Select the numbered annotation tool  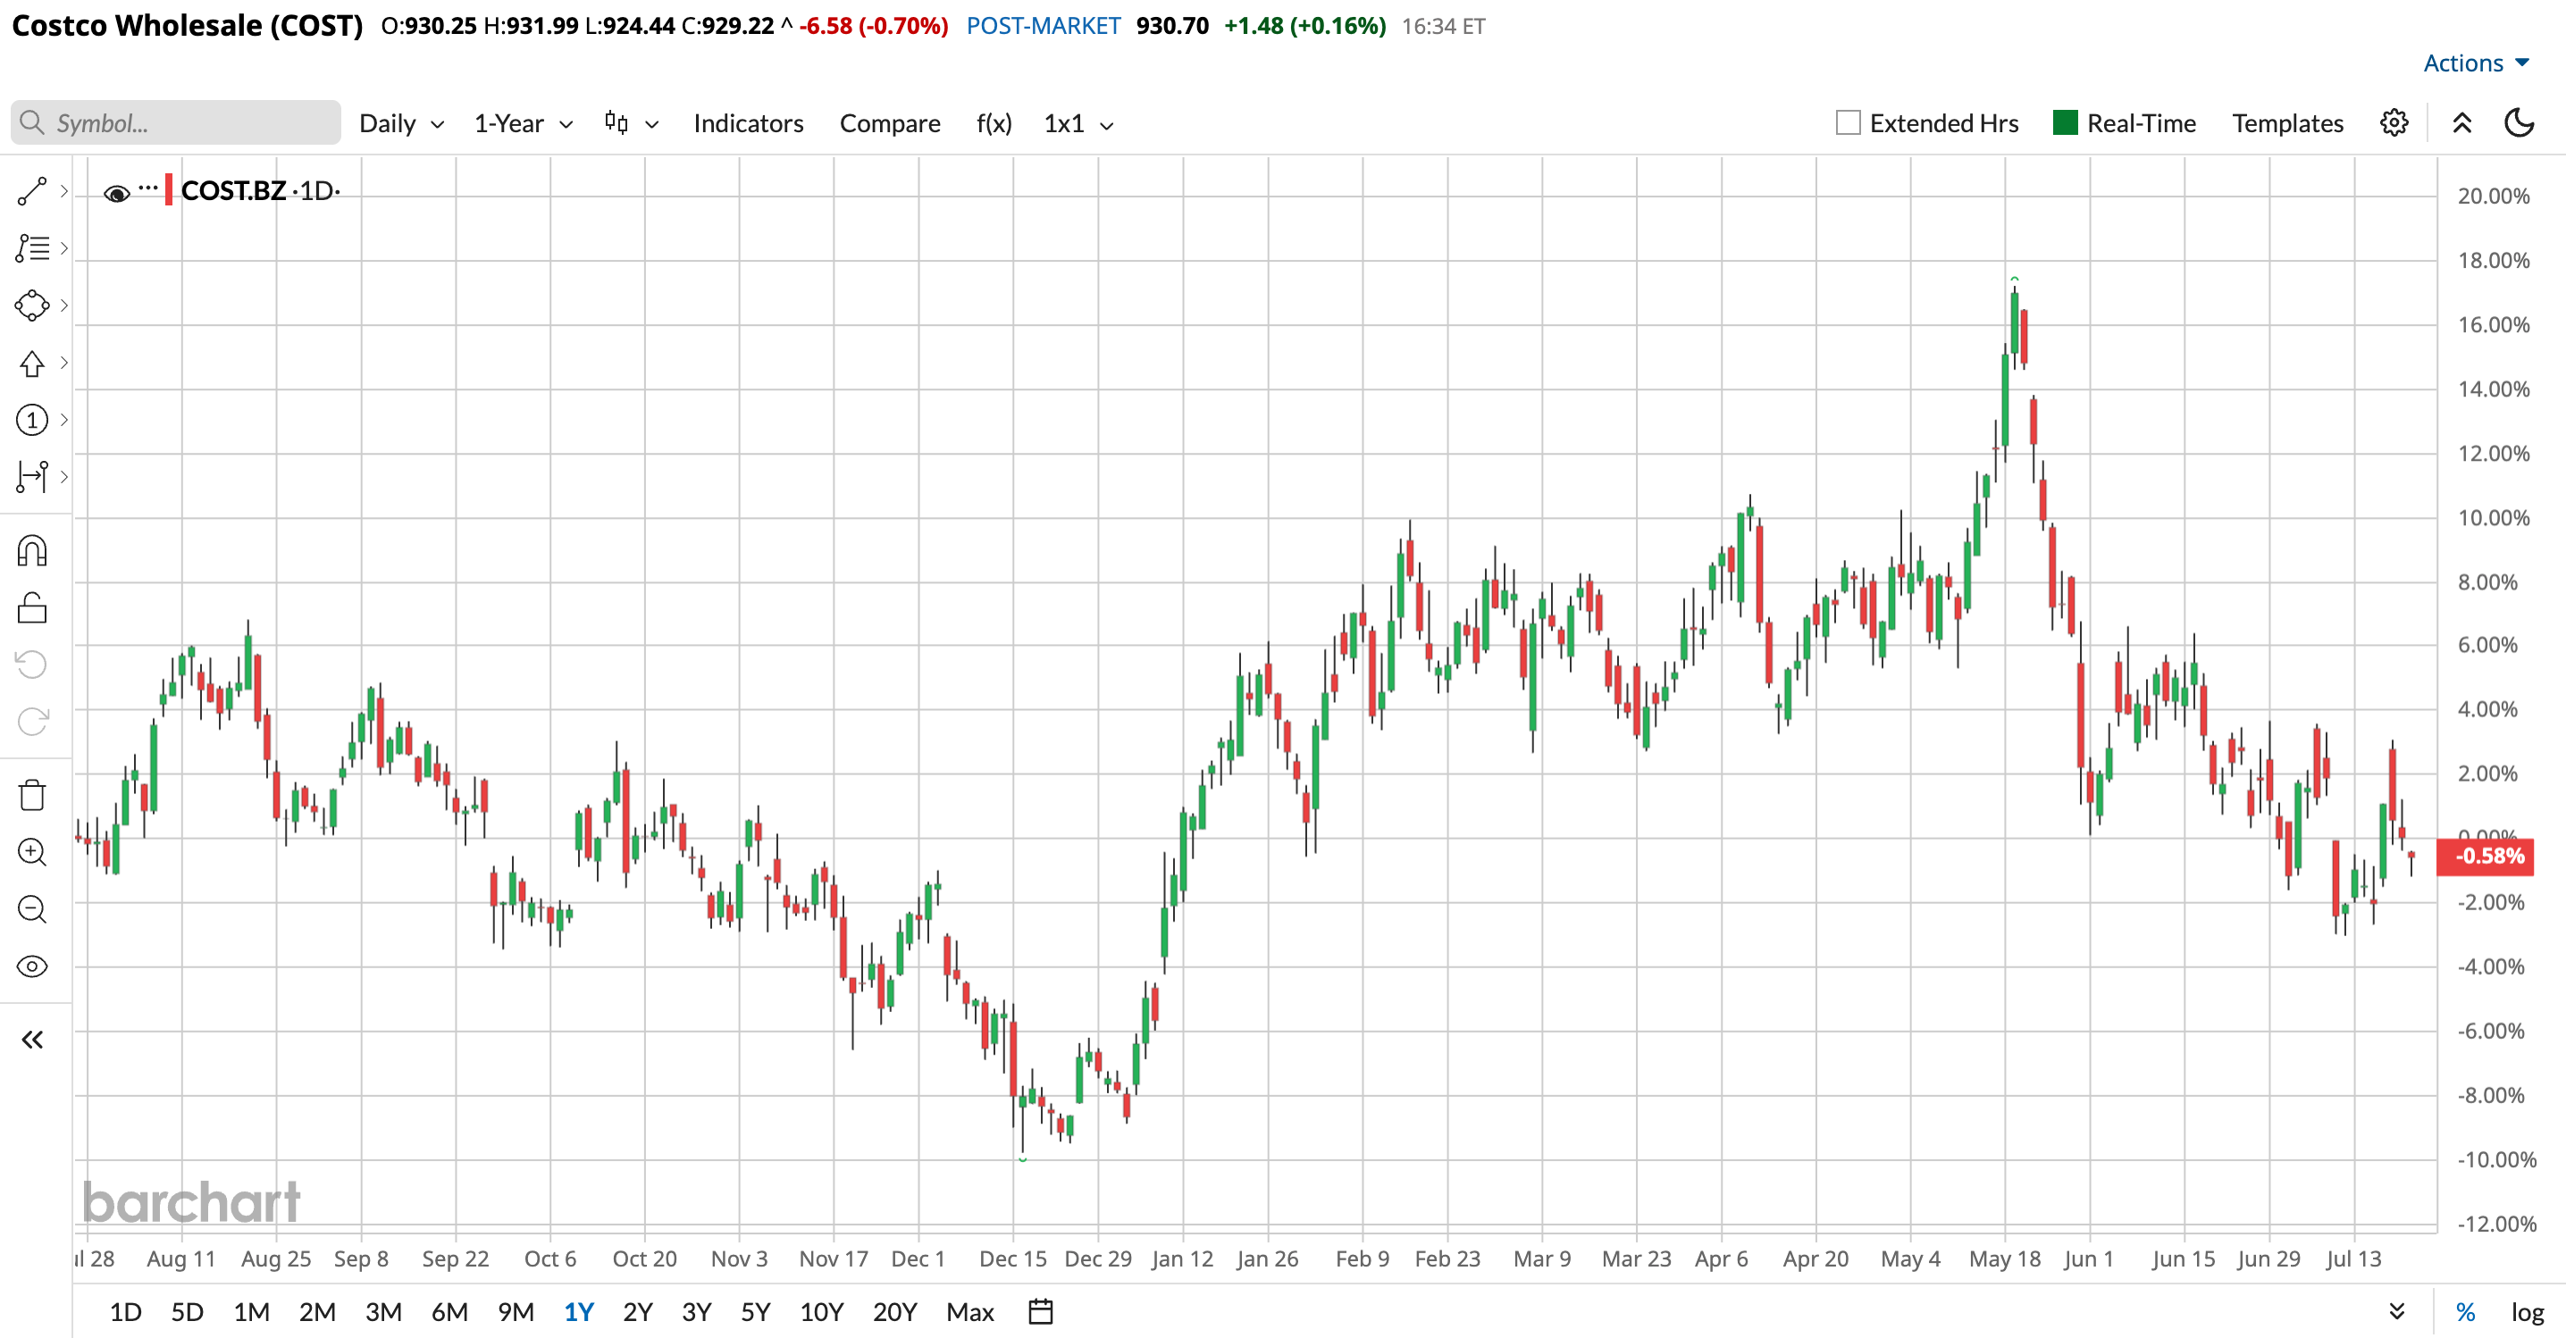click(32, 420)
